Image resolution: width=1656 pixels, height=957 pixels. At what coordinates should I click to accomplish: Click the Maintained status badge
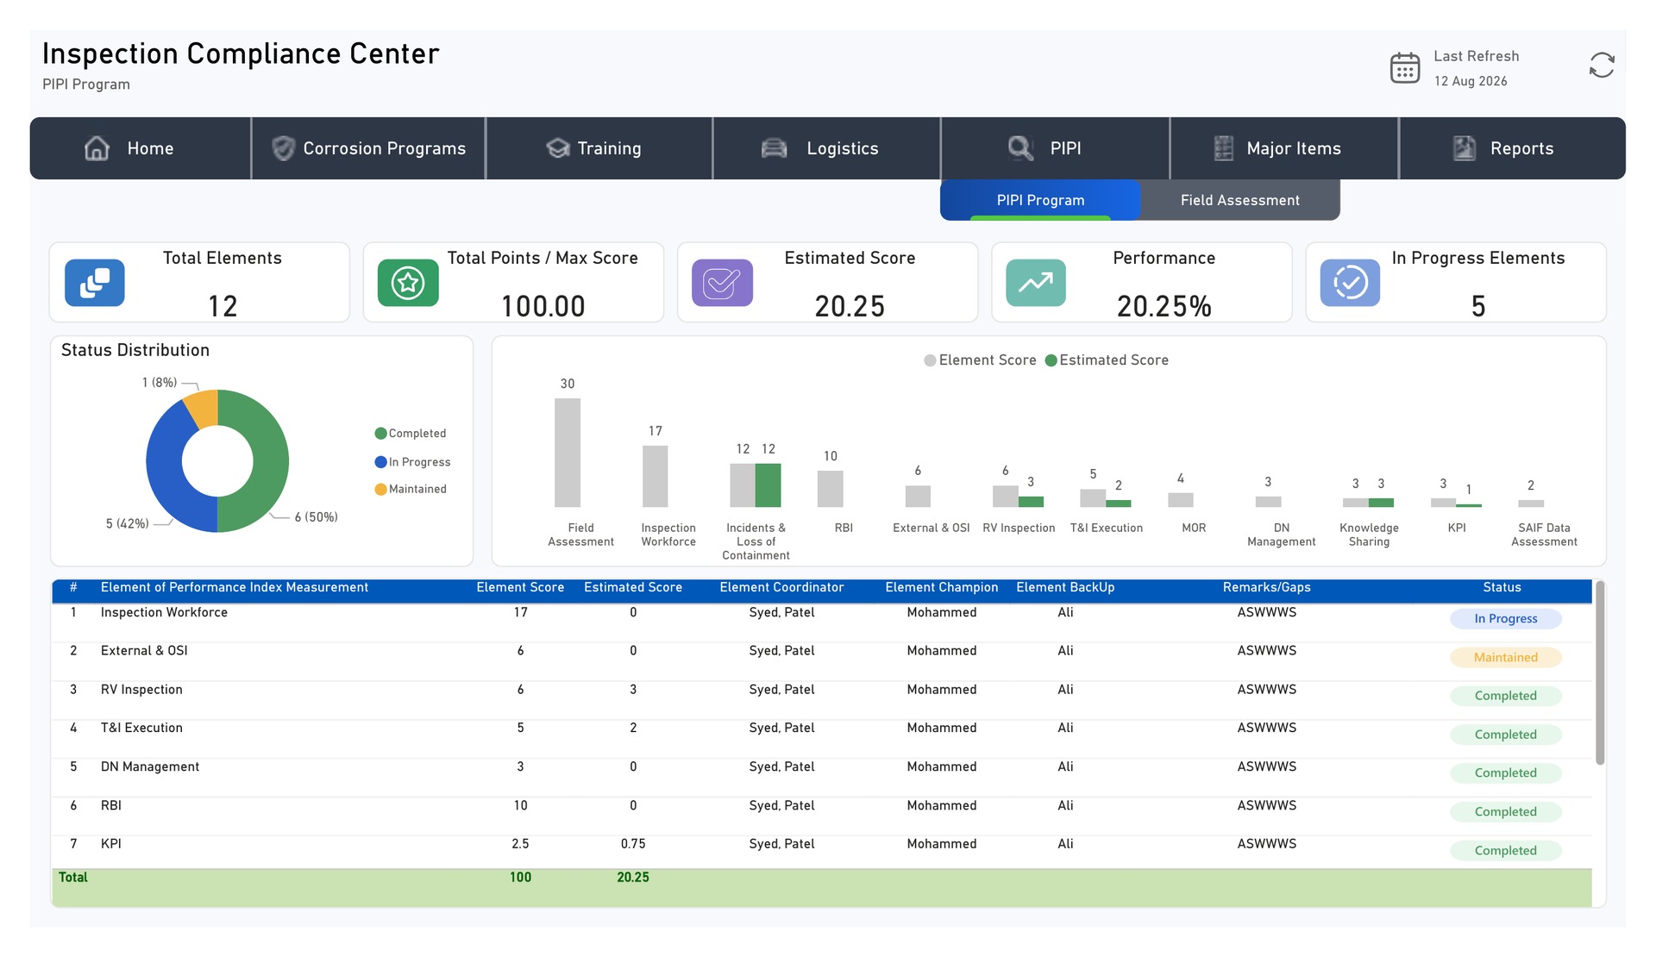click(x=1505, y=658)
